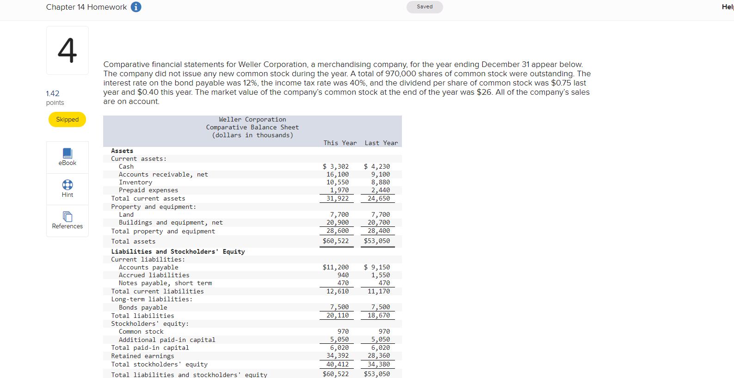Open the eBook resource
Viewport: 734px width, 378px height.
[x=68, y=157]
